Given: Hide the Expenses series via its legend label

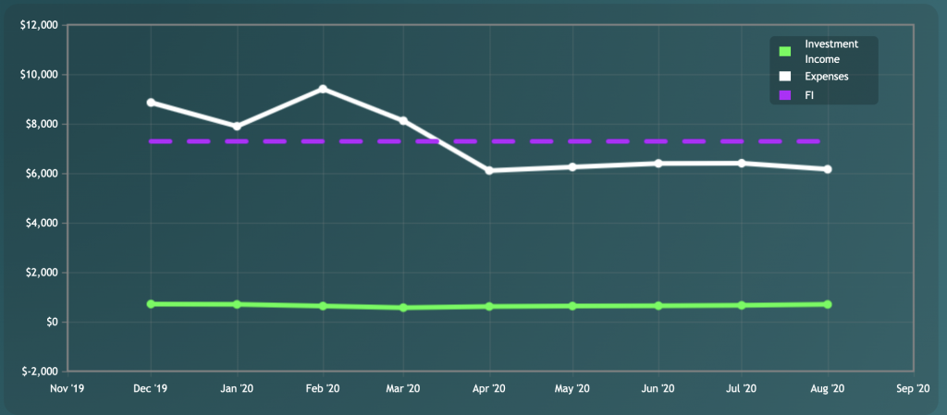Looking at the screenshot, I should pos(826,77).
